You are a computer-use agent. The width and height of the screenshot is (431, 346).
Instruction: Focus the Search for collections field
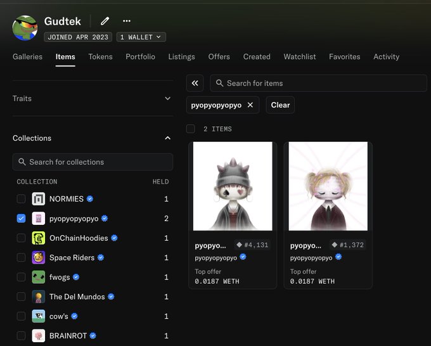93,162
